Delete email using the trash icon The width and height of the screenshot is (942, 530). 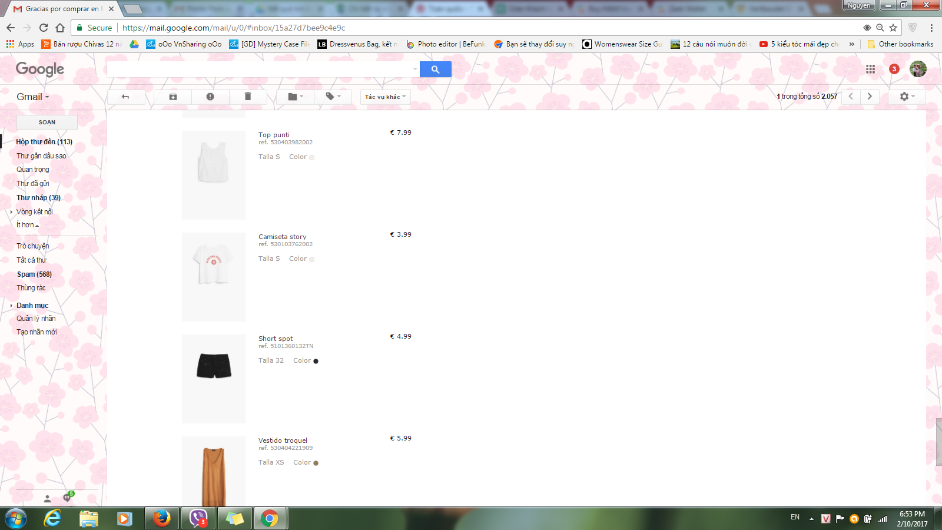point(248,97)
